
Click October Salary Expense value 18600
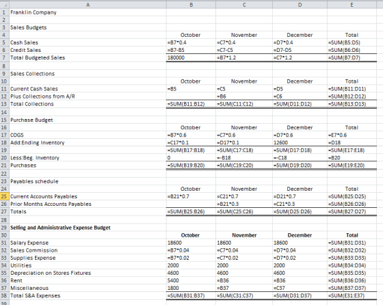click(x=191, y=243)
